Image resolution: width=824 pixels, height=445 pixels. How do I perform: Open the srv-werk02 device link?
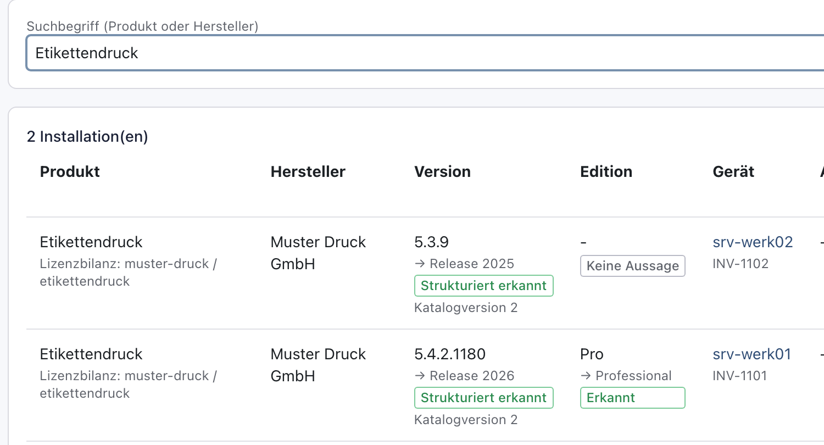click(753, 242)
